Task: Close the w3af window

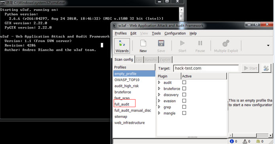Action: 267,24
